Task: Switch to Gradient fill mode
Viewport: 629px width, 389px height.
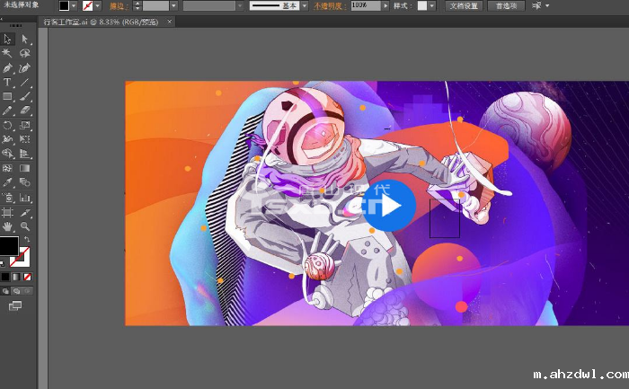Action: [16, 277]
